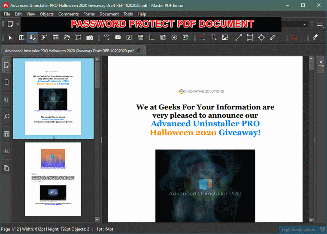Insert a radio button form field
The height and width of the screenshot is (234, 327).
[174, 38]
